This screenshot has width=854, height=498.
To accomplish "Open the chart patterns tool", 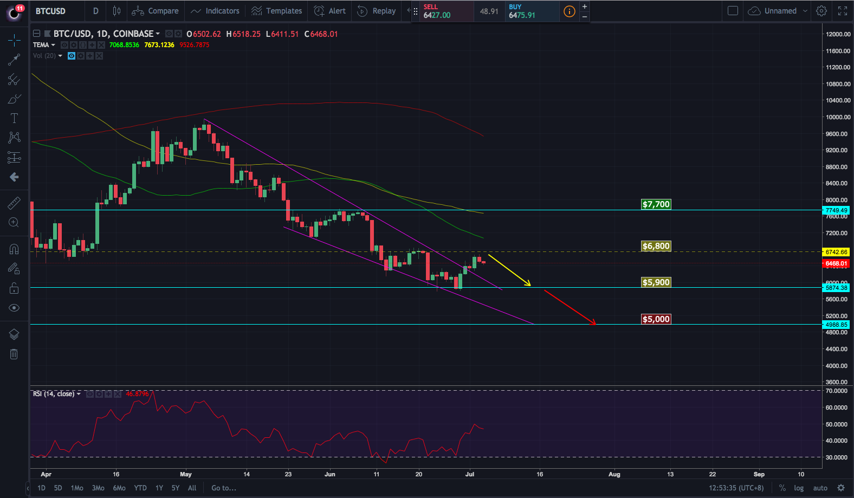I will pos(14,138).
